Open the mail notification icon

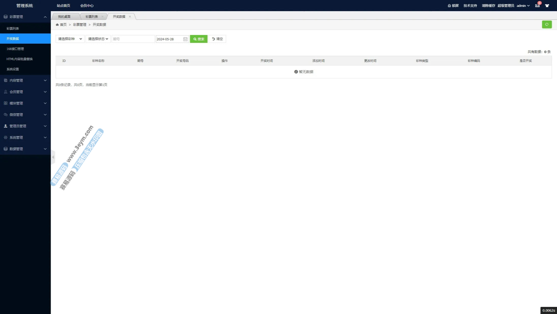click(x=537, y=6)
